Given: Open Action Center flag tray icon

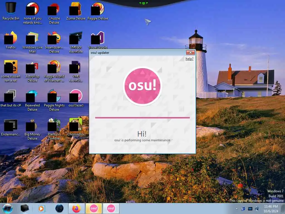Looking at the screenshot, I should 243,208.
